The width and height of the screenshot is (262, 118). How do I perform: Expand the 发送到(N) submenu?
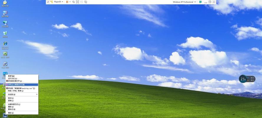(22, 94)
